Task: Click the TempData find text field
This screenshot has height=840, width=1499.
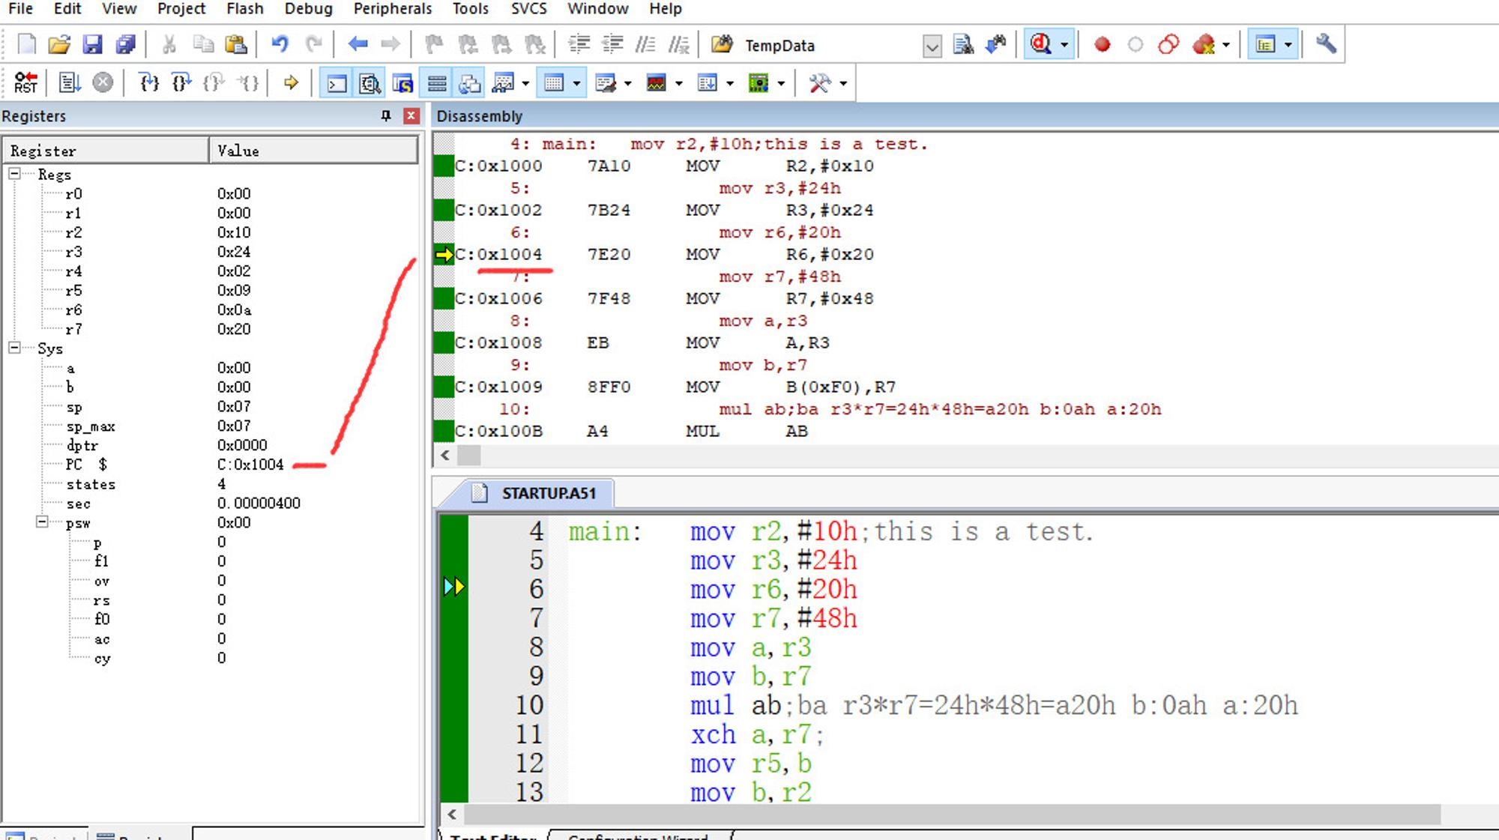Action: [x=832, y=46]
